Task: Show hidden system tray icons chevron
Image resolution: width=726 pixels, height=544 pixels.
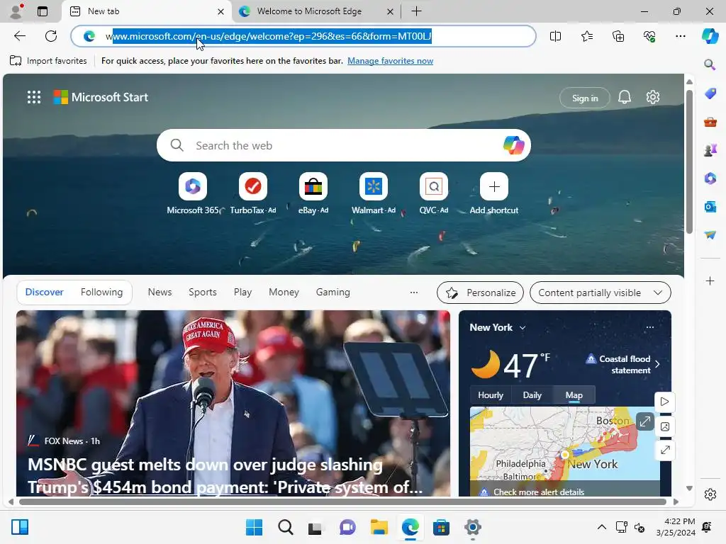Action: (601, 527)
